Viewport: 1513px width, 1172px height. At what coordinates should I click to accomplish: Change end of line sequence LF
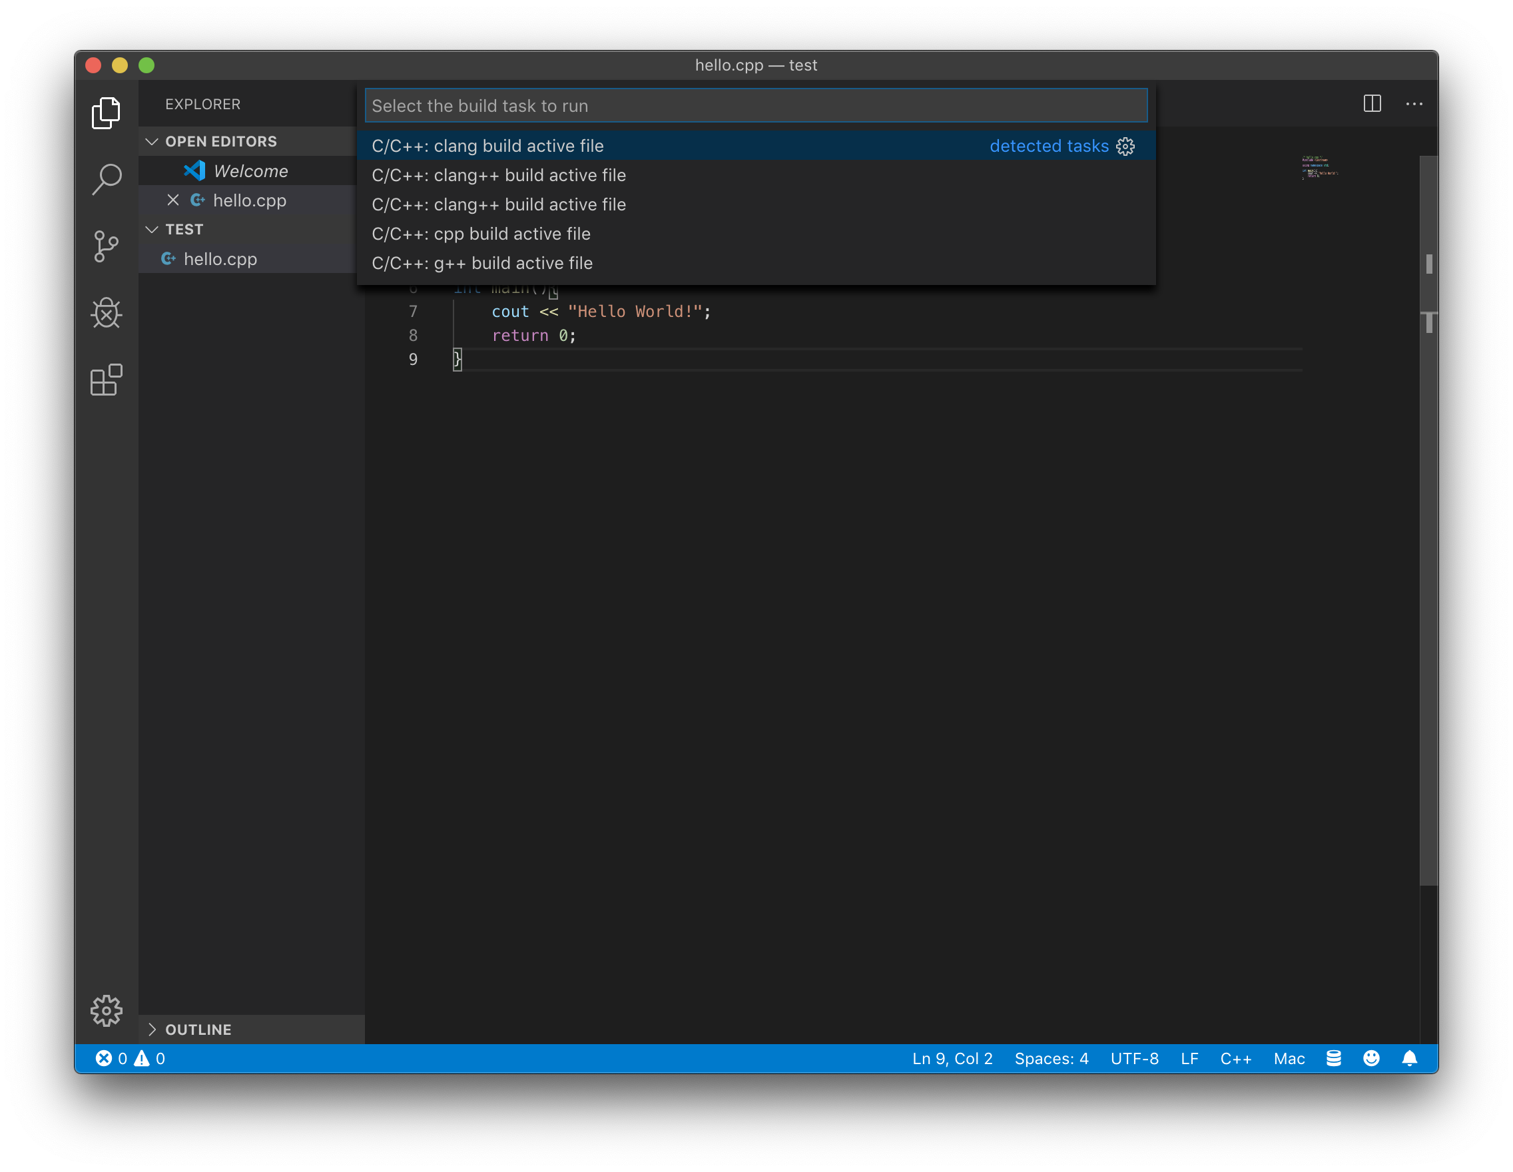[x=1189, y=1057]
